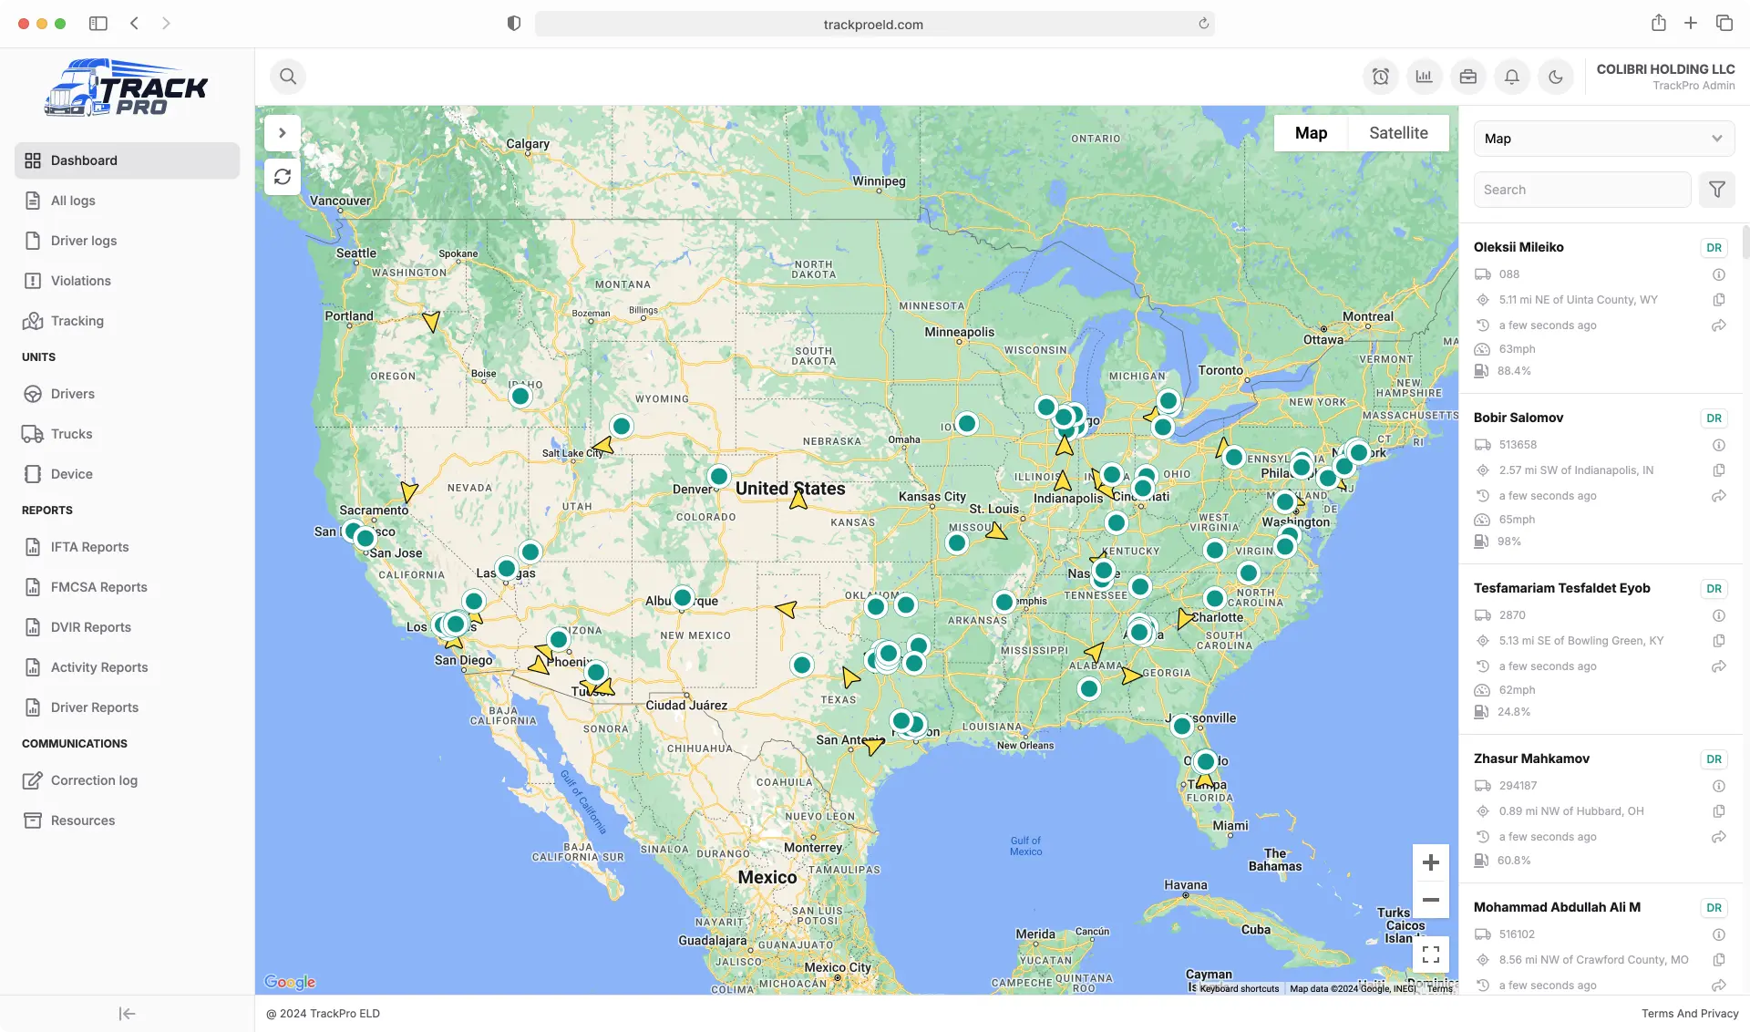Open the filter funnel icon
The width and height of the screenshot is (1750, 1032).
click(x=1717, y=190)
